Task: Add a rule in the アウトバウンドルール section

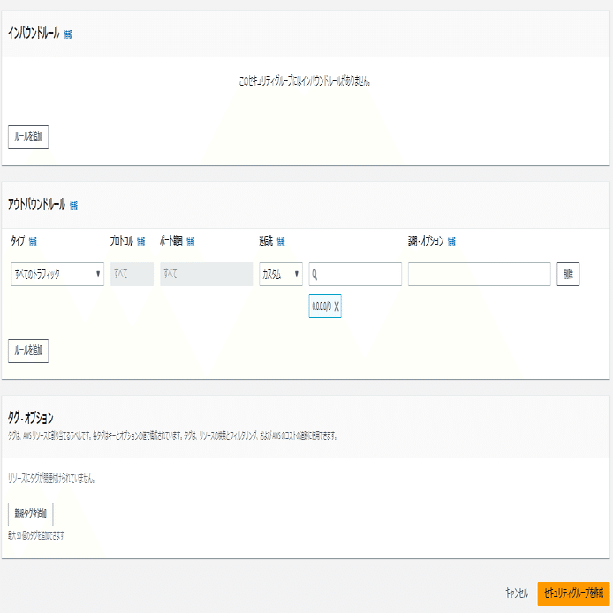Action: tap(28, 351)
